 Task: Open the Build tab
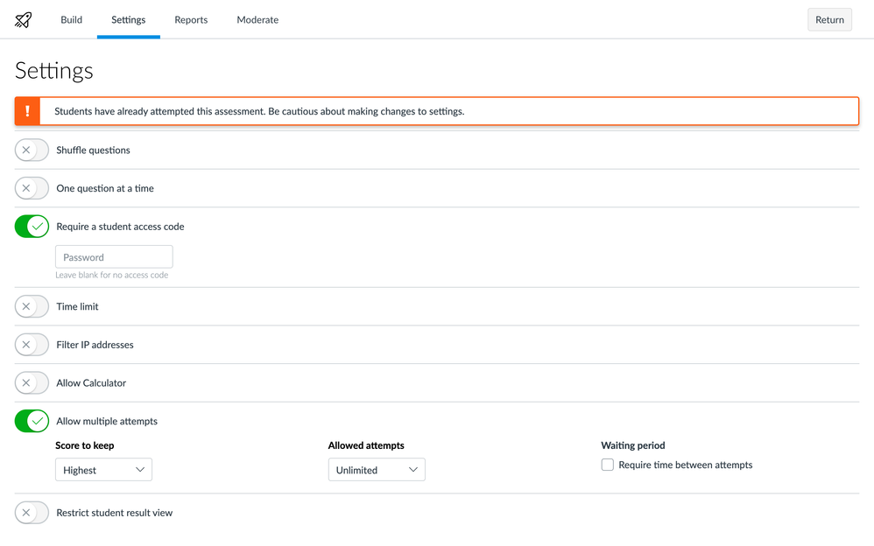click(72, 20)
